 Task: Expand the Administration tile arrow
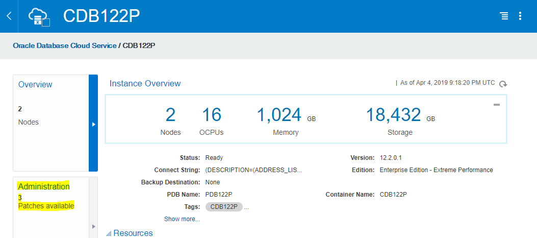(93, 226)
